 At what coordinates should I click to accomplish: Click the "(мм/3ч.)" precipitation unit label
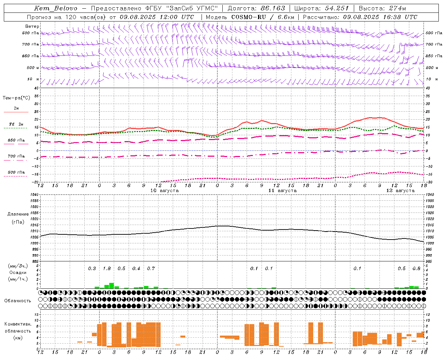(x=18, y=266)
